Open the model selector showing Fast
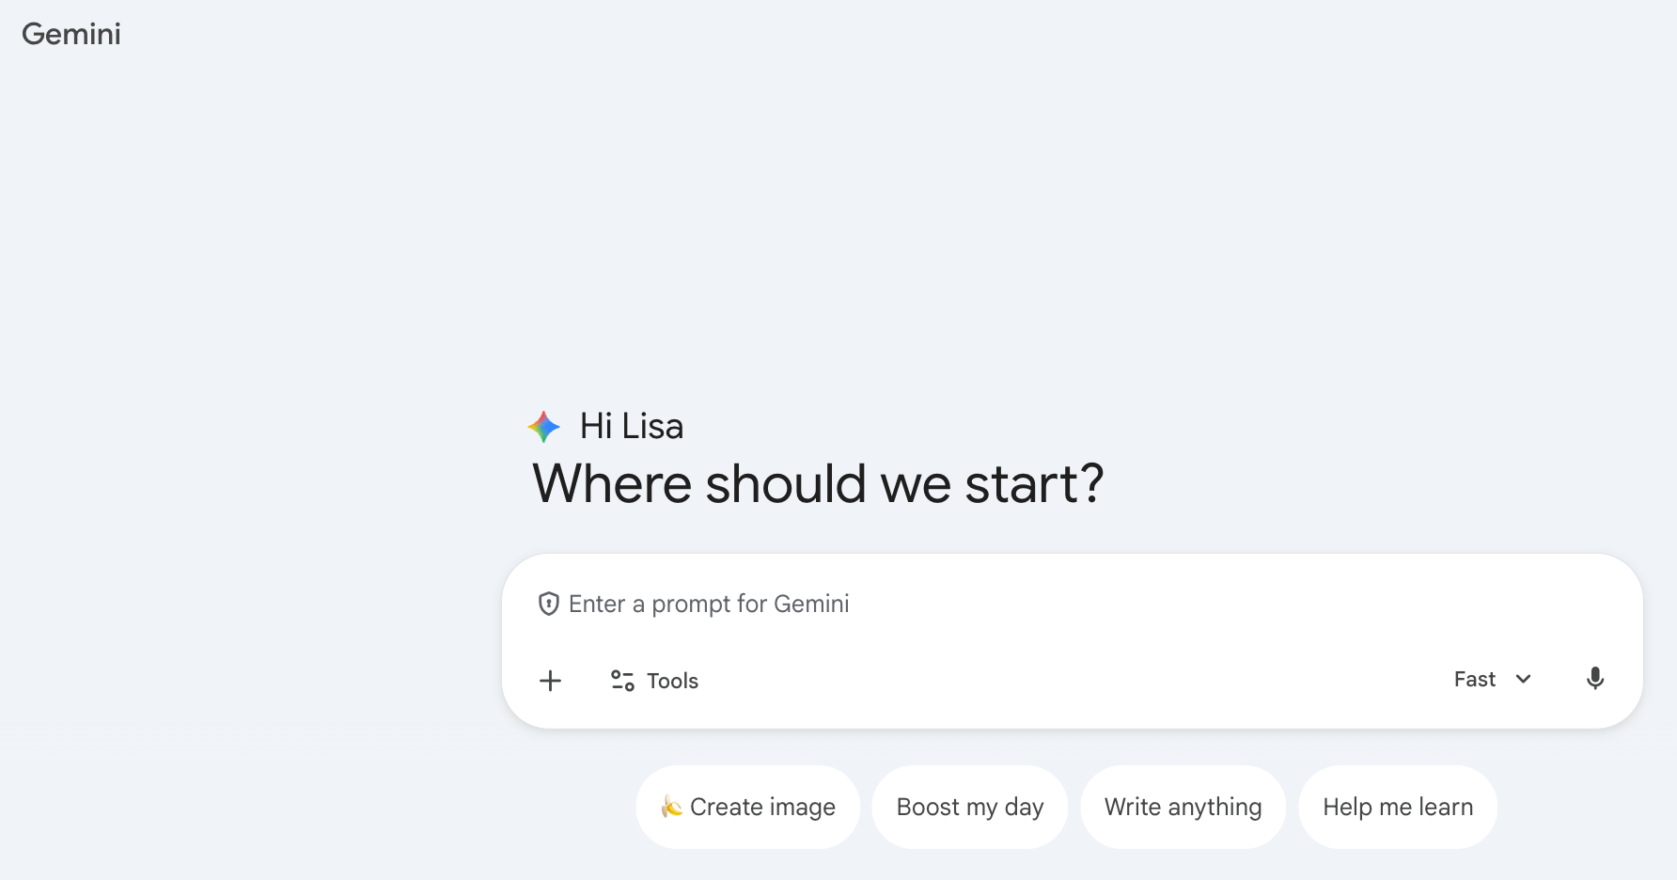The image size is (1677, 880). tap(1492, 679)
